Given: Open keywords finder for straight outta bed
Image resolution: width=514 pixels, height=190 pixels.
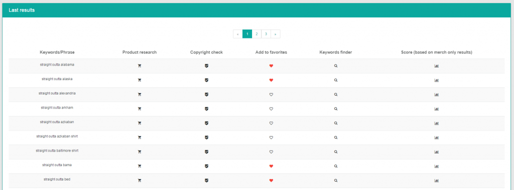Looking at the screenshot, I should 336,180.
